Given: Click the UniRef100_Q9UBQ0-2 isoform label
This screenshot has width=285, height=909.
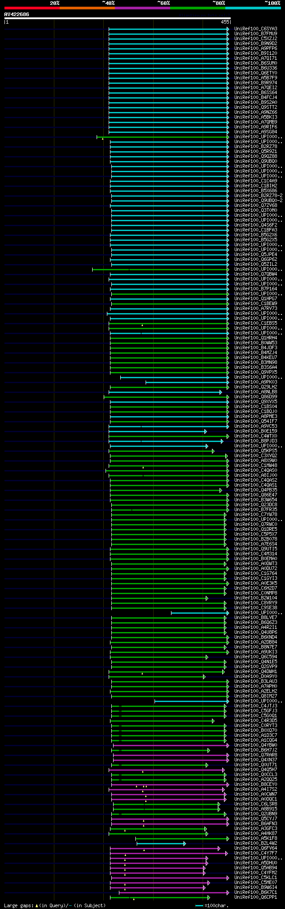Looking at the screenshot, I should click(258, 201).
